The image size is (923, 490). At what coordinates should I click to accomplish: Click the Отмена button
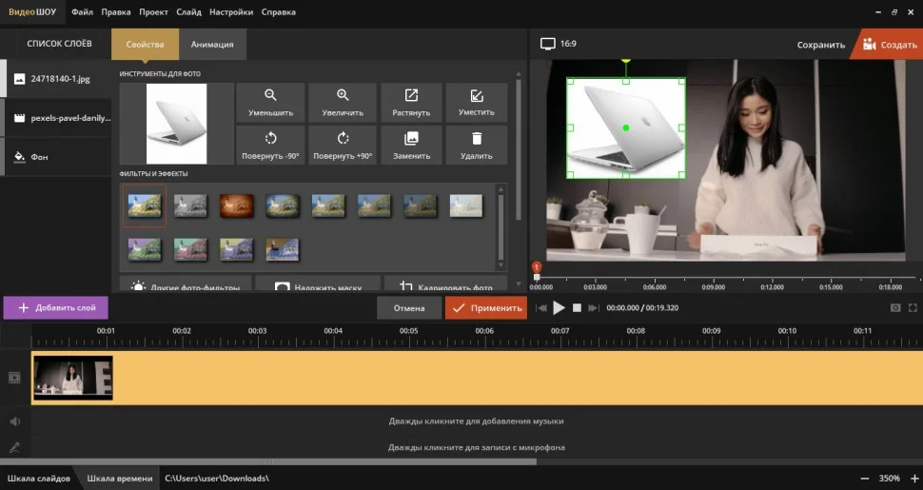coord(409,308)
